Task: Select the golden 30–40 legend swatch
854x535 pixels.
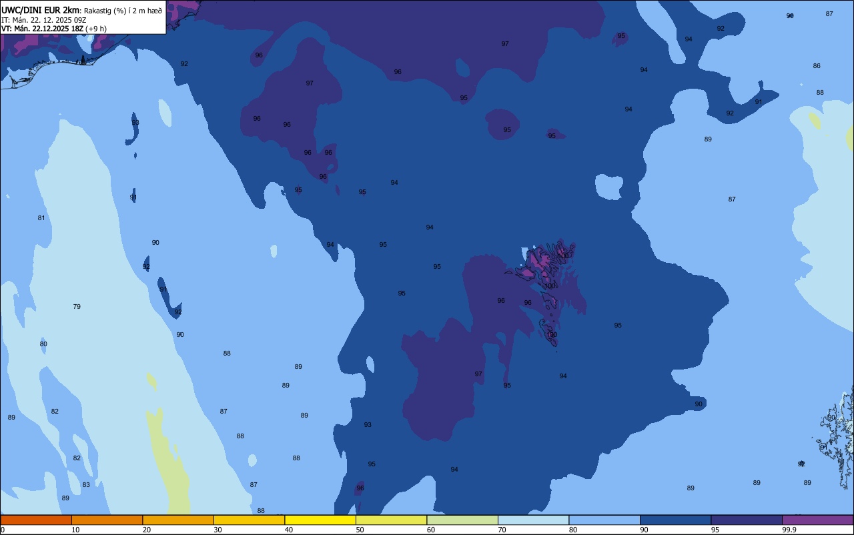Action: click(x=249, y=520)
